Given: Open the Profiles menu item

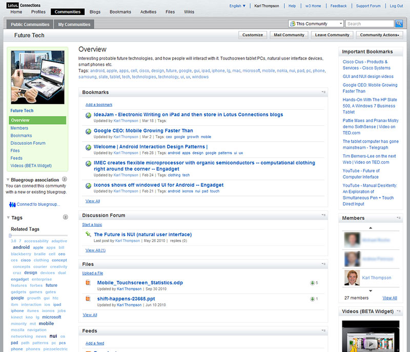Looking at the screenshot, I should tap(38, 12).
